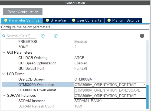The image size is (151, 111).
Task: Click the SDRAM1_BANK1 value
Action: (x=88, y=101)
